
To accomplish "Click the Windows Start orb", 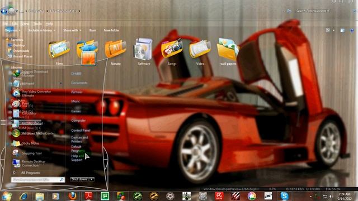I will tap(6, 196).
